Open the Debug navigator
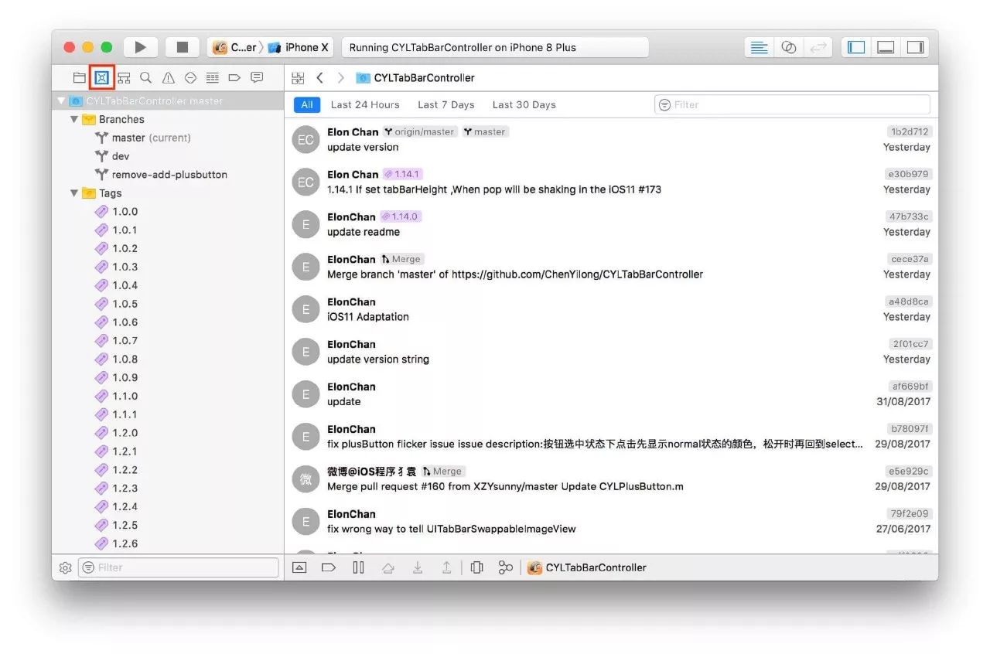990x654 pixels. pyautogui.click(x=213, y=78)
